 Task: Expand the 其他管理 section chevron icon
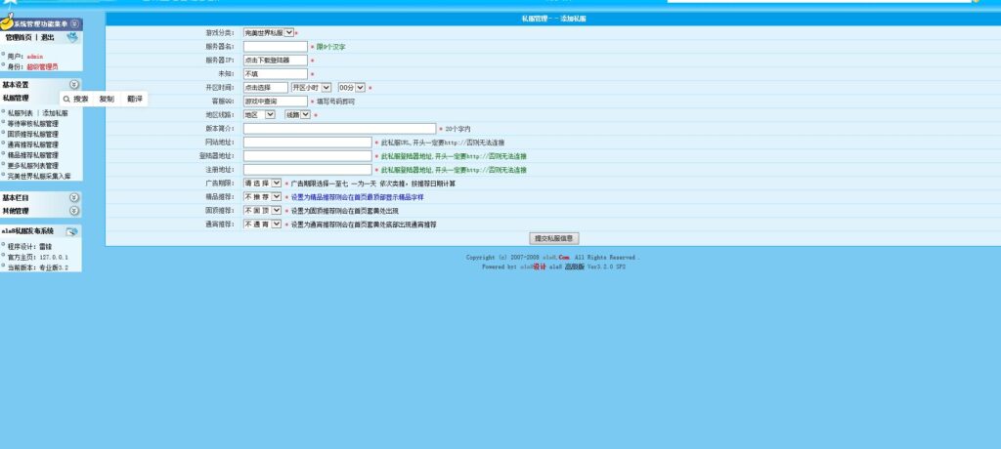click(x=74, y=211)
